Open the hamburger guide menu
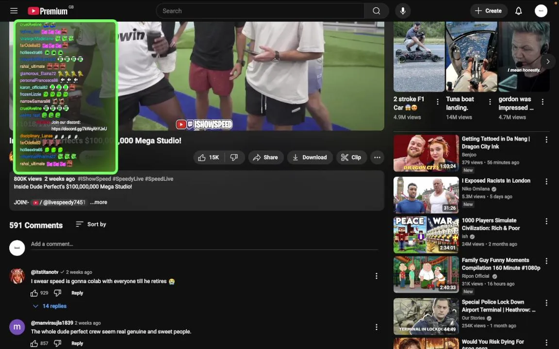 [14, 11]
